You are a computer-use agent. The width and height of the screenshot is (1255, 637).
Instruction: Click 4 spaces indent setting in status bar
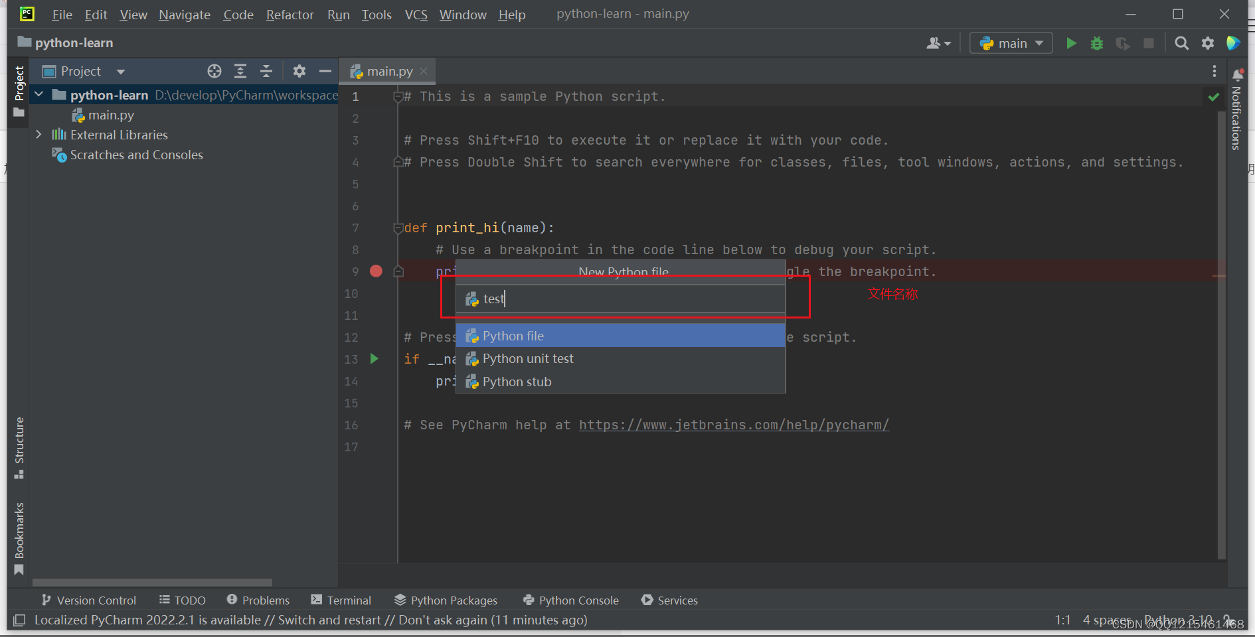coord(1107,620)
